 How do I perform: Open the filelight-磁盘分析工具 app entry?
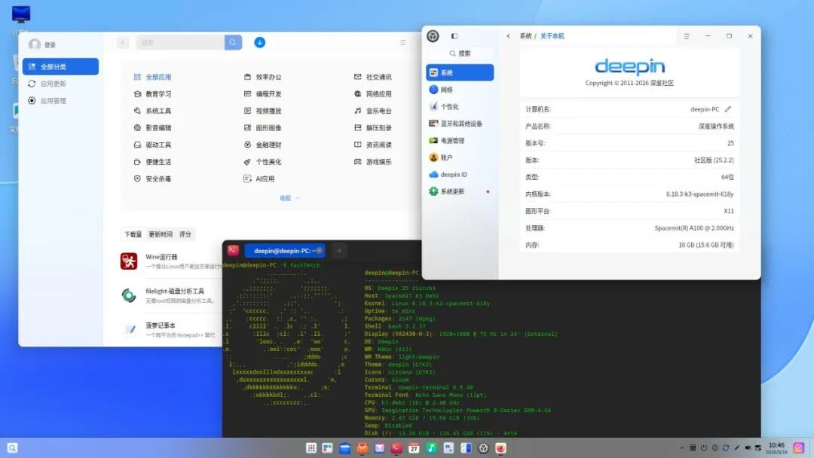coord(166,295)
